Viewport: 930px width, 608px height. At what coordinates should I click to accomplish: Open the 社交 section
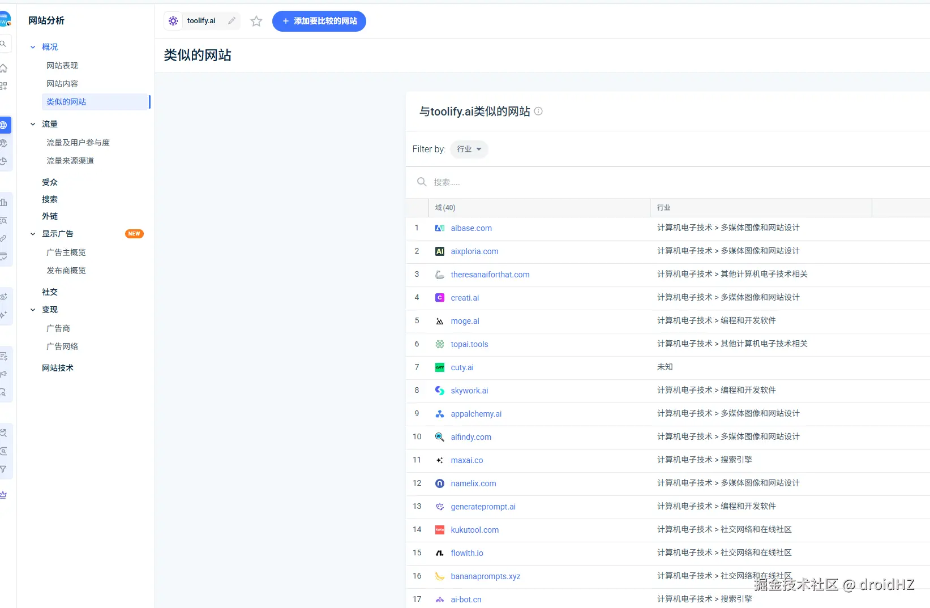point(50,292)
